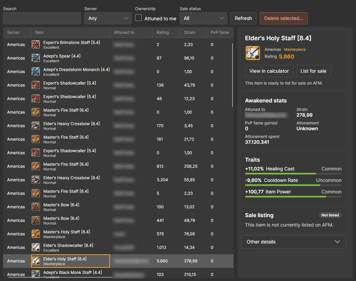
Task: Click the Healing Cast trait progress bar
Action: (293, 174)
